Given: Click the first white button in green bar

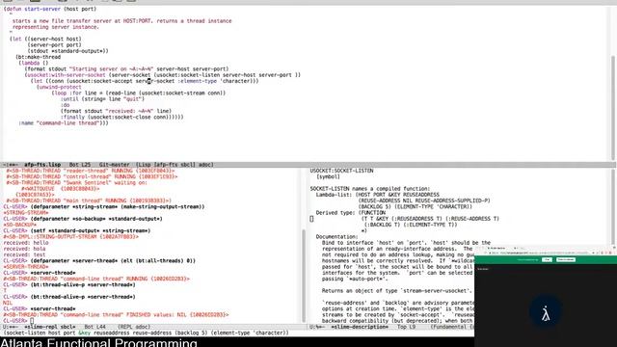Looking at the screenshot, I should tap(547, 259).
